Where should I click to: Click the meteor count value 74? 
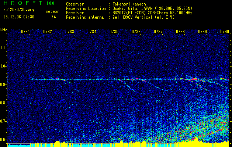tap(53, 17)
